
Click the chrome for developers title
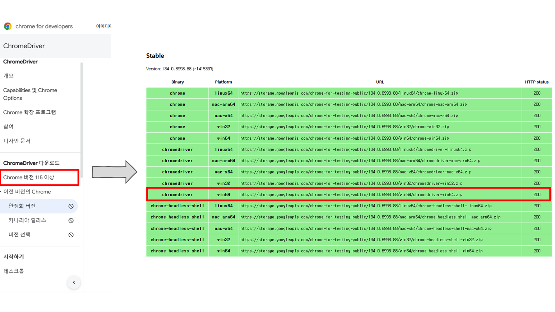[44, 26]
